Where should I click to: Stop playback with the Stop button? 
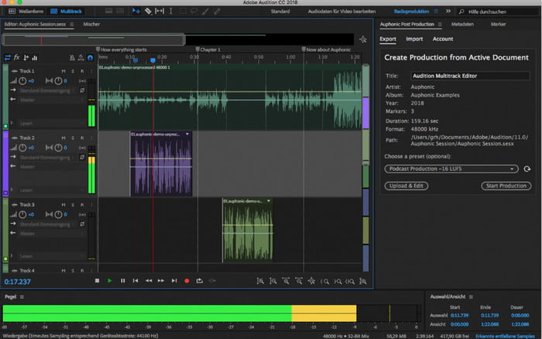coord(97,281)
